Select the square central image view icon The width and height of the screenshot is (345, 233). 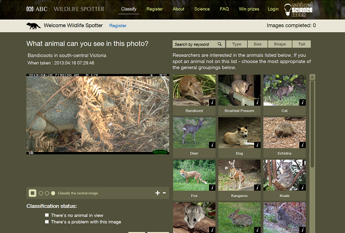tap(32, 193)
